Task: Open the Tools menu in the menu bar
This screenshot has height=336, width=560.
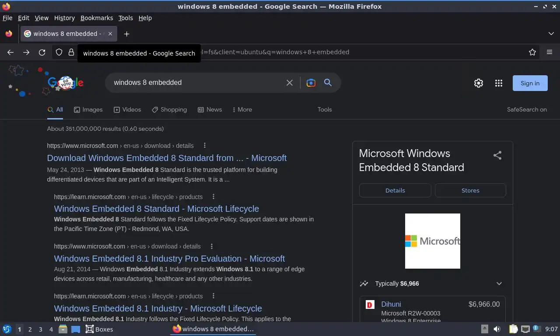Action: click(126, 18)
